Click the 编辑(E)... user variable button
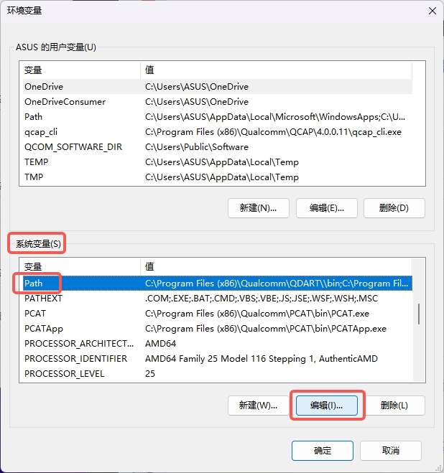Image resolution: width=444 pixels, height=473 pixels. 326,208
